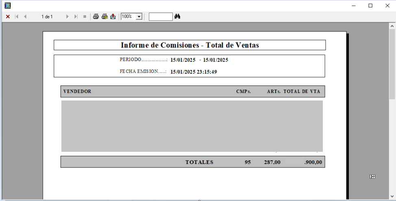396x201 pixels.
Task: Minimize the report preview window
Action: click(354, 6)
